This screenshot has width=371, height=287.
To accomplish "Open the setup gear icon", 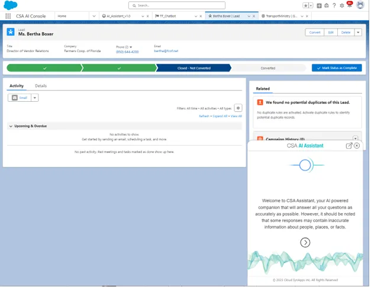I will point(343,5).
